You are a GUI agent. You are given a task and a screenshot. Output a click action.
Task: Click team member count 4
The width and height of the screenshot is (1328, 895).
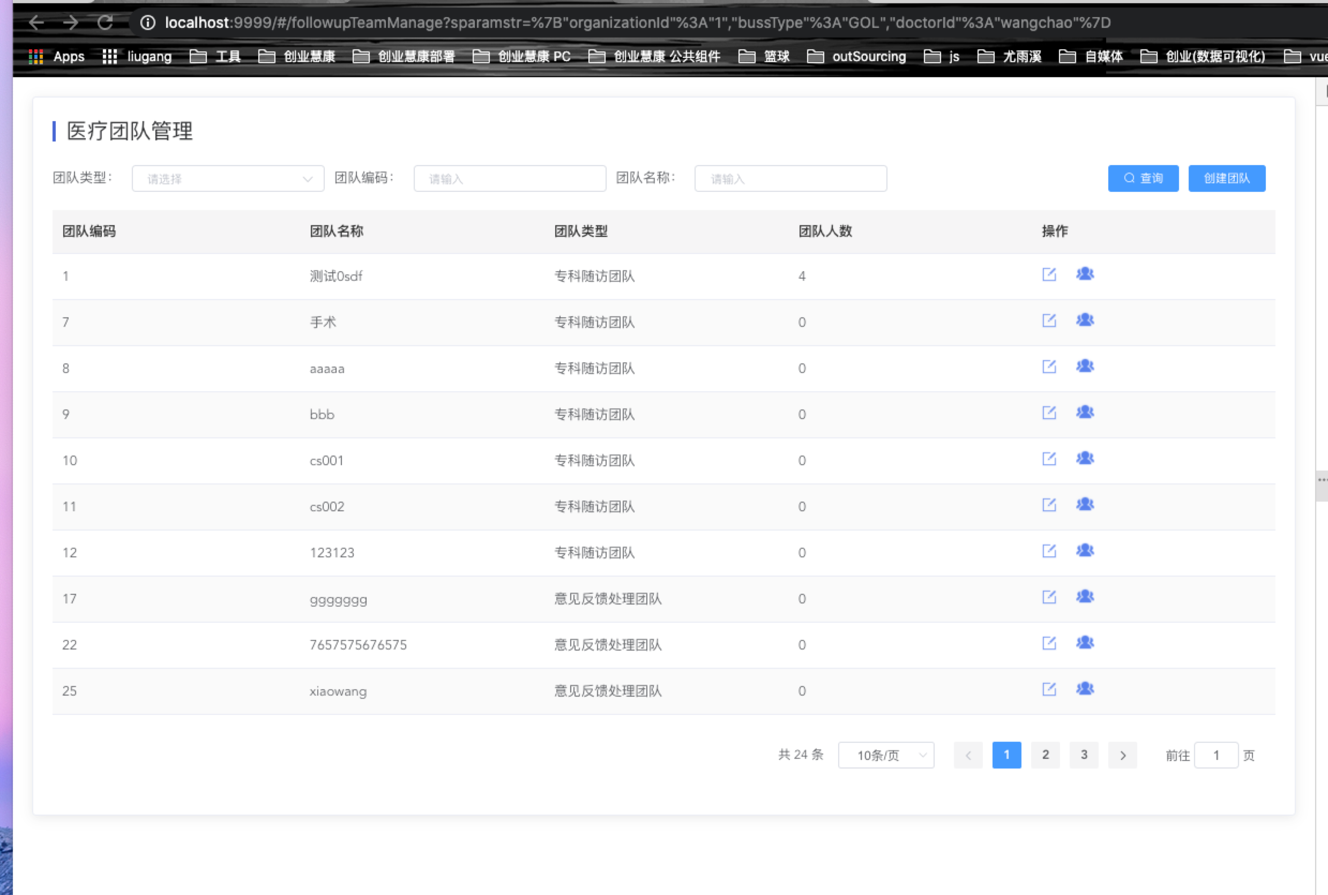802,276
